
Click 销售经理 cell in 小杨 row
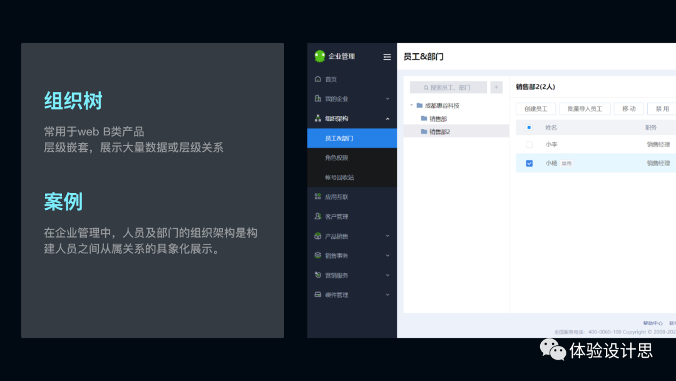pos(658,163)
